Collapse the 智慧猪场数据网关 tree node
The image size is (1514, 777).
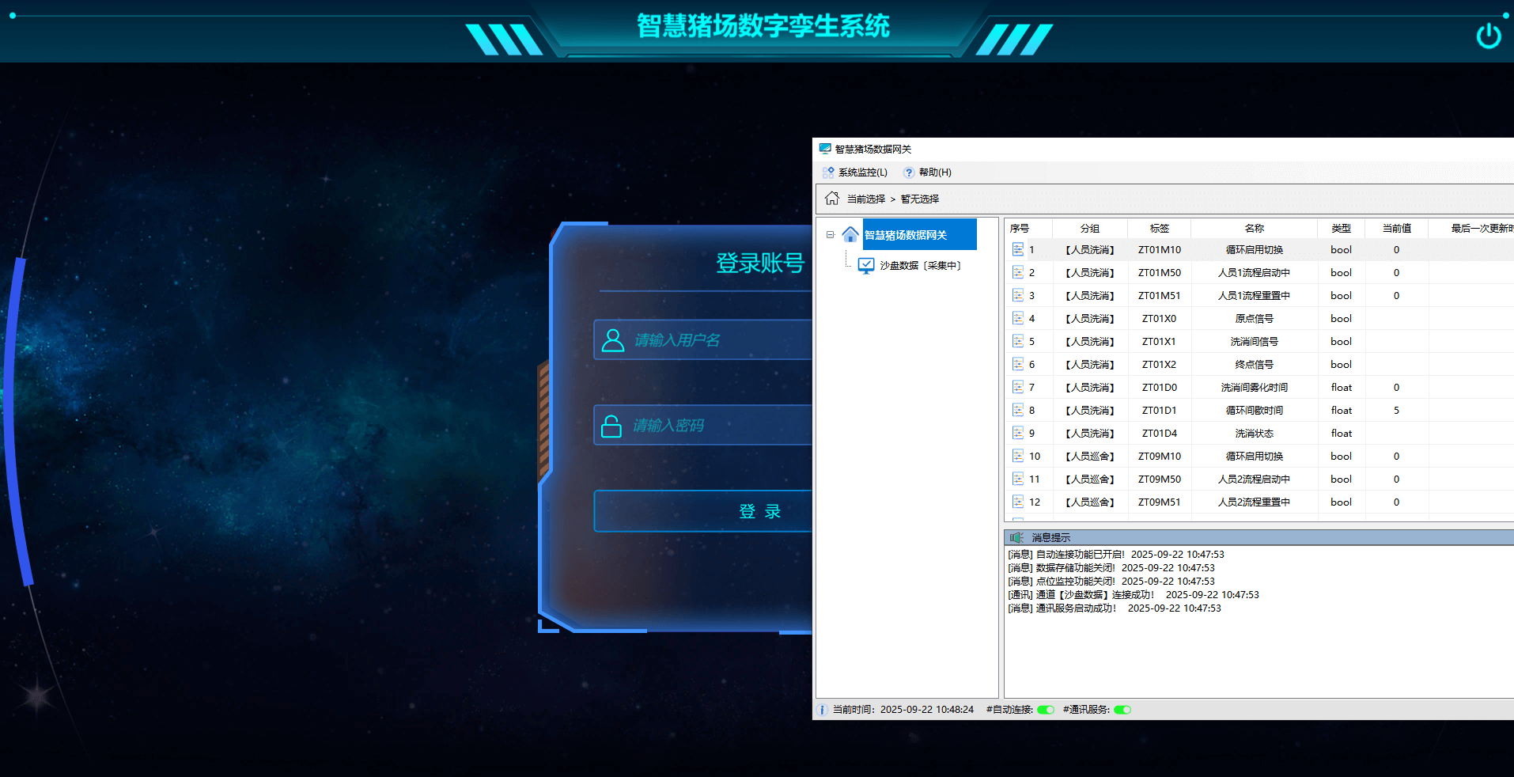click(x=831, y=235)
